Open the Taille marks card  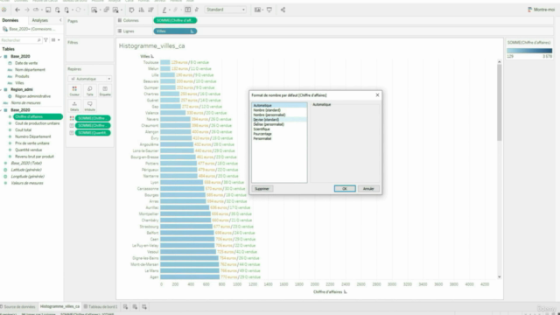point(89,91)
